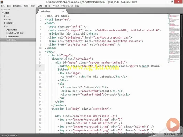This screenshot has height=137, width=183.
Task: Click the Spaces: 2 indentation setting
Action: pos(154,135)
